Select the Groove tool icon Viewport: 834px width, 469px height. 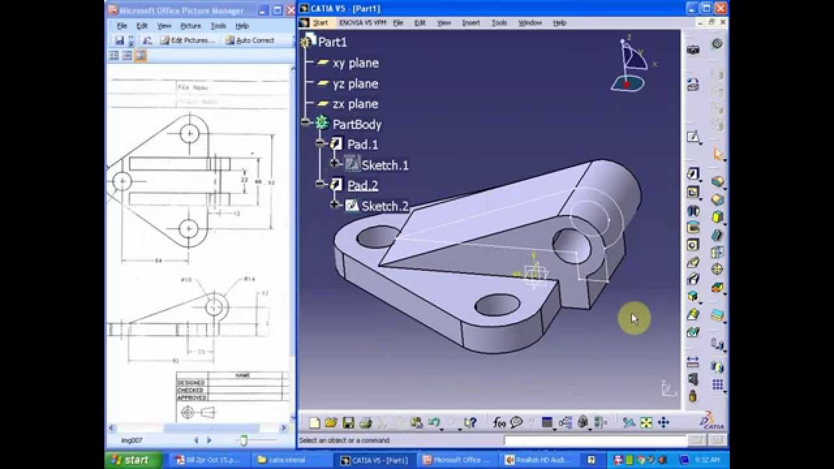[693, 227]
